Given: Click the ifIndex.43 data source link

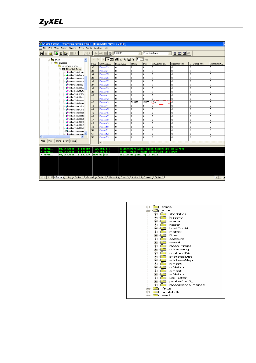Looking at the screenshot, I should click(104, 102).
